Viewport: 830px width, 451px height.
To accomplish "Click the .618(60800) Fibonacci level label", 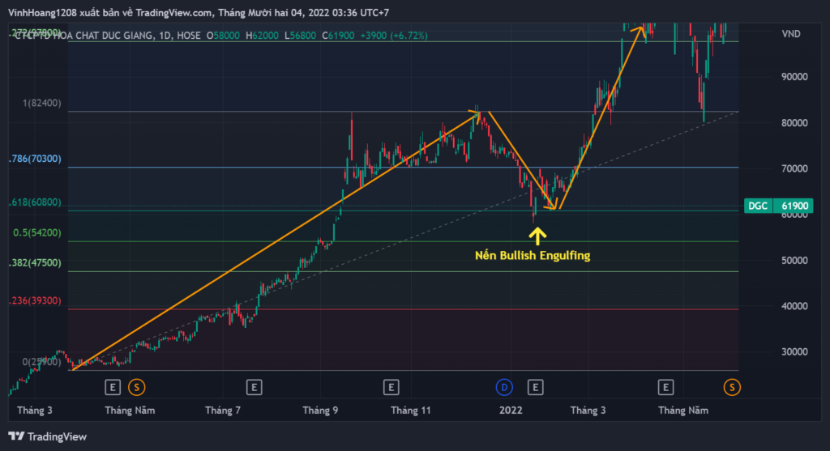I will [x=35, y=202].
